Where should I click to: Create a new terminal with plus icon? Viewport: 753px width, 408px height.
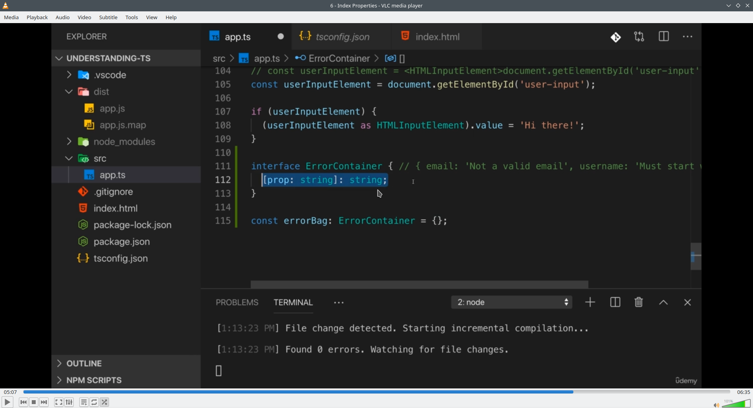click(x=590, y=302)
